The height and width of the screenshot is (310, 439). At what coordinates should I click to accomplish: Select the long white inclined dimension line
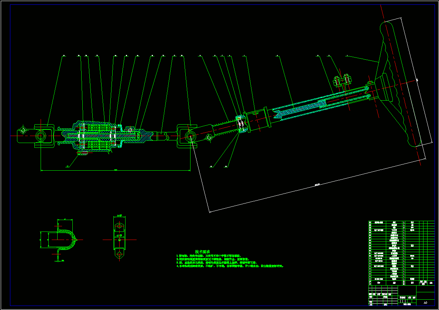click(318, 185)
